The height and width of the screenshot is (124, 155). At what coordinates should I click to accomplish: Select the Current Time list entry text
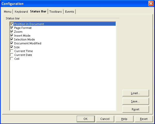(x=24, y=51)
